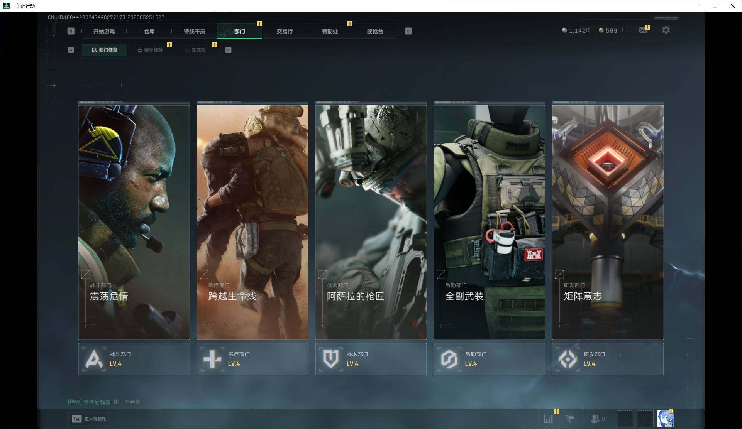Open the 军需处 sub-tab
The image size is (742, 429).
[x=195, y=50]
